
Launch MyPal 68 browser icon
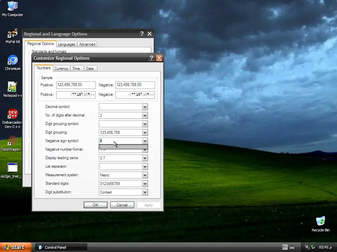click(13, 36)
